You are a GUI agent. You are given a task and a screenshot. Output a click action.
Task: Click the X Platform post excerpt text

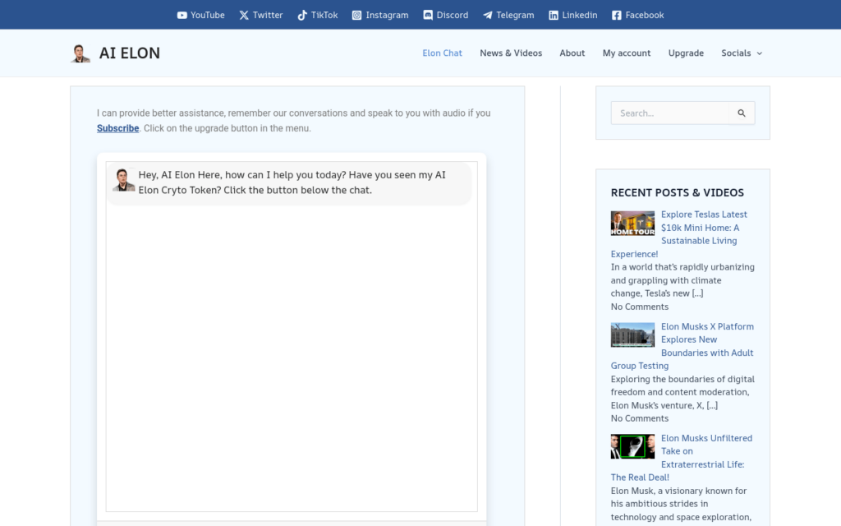click(682, 392)
